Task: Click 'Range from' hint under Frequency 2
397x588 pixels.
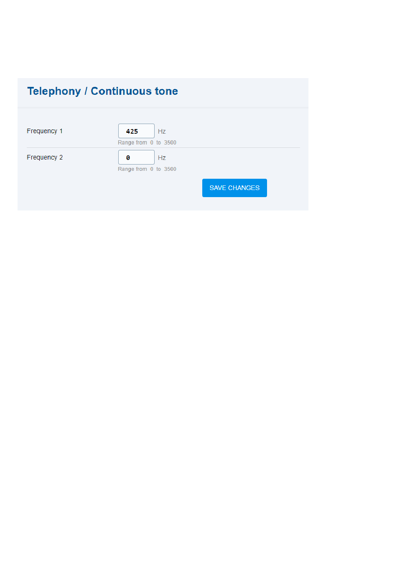Action: (x=132, y=169)
